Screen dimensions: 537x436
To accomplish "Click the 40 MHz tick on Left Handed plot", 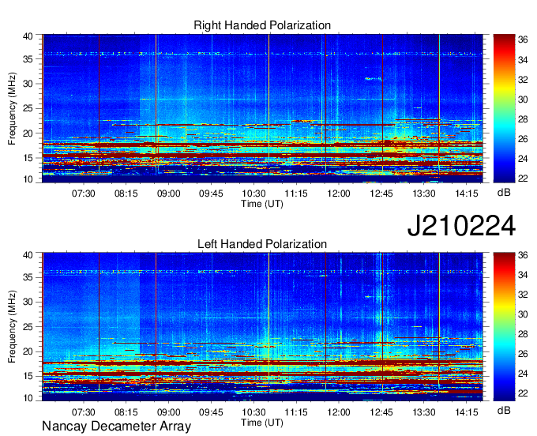I will tap(28, 255).
